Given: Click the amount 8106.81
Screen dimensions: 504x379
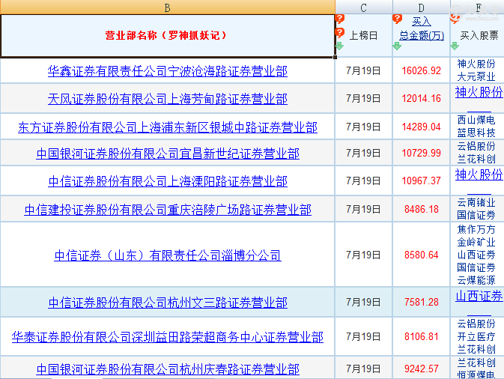Looking at the screenshot, I should [422, 336].
